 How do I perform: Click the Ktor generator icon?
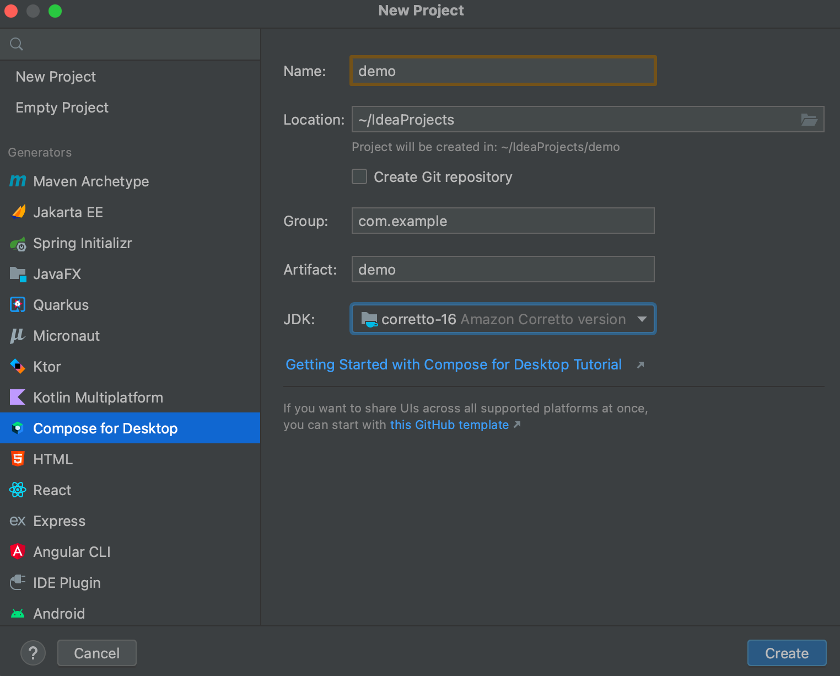click(x=18, y=366)
